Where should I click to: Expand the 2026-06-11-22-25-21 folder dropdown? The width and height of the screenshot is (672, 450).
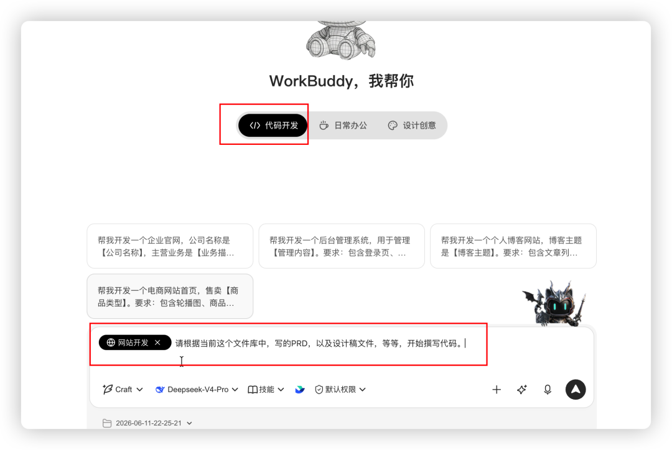(147, 423)
